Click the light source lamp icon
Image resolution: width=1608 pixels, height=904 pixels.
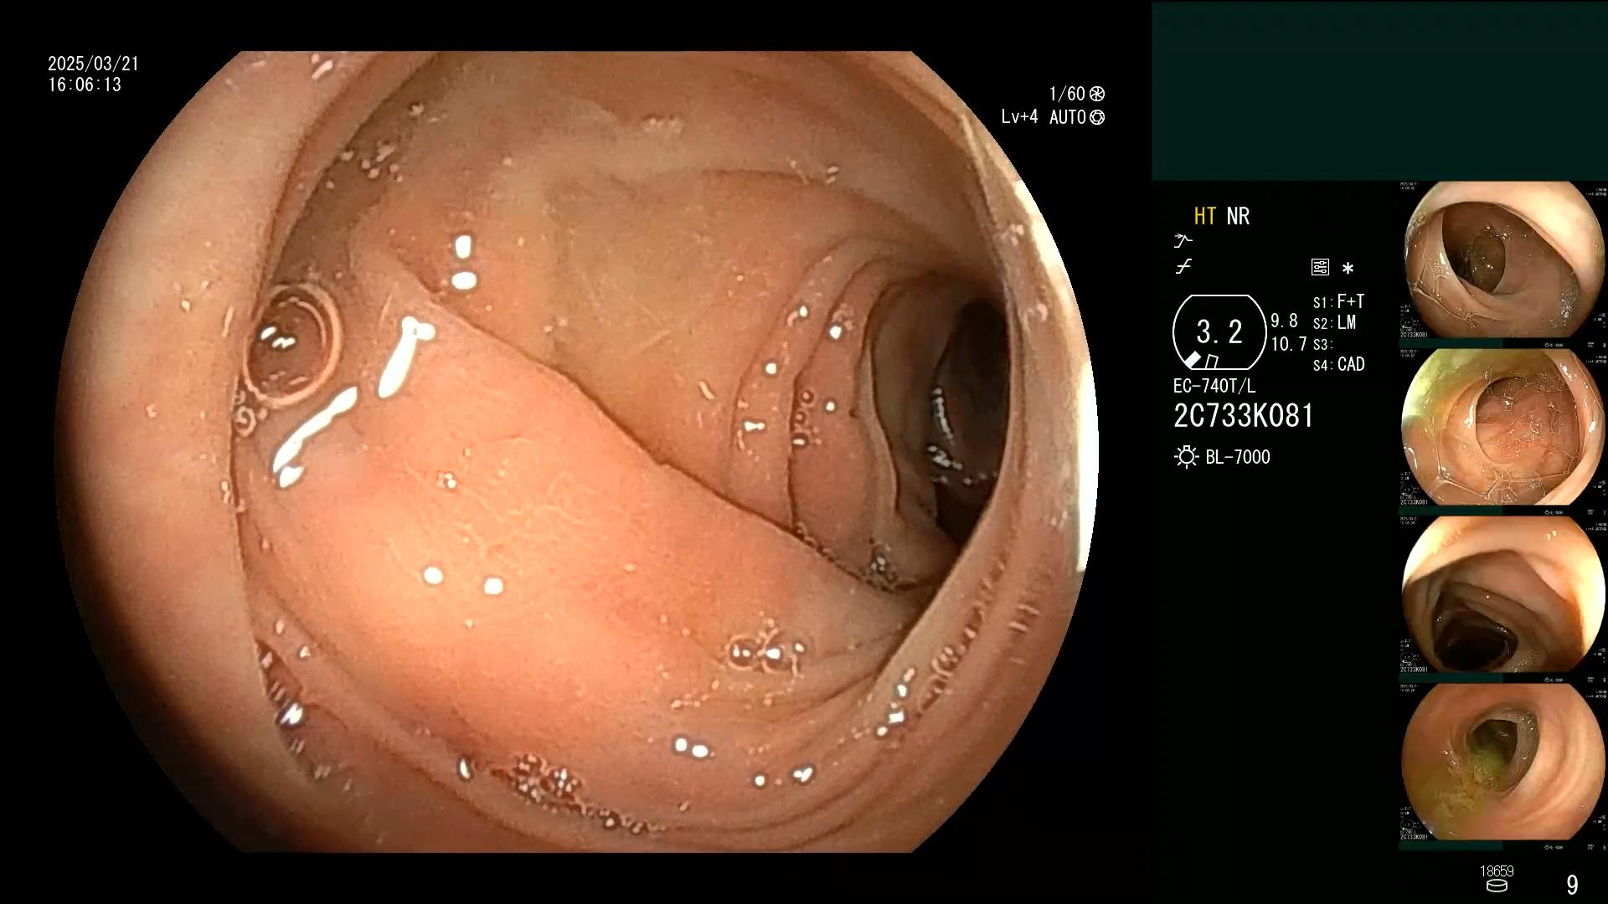[1186, 457]
